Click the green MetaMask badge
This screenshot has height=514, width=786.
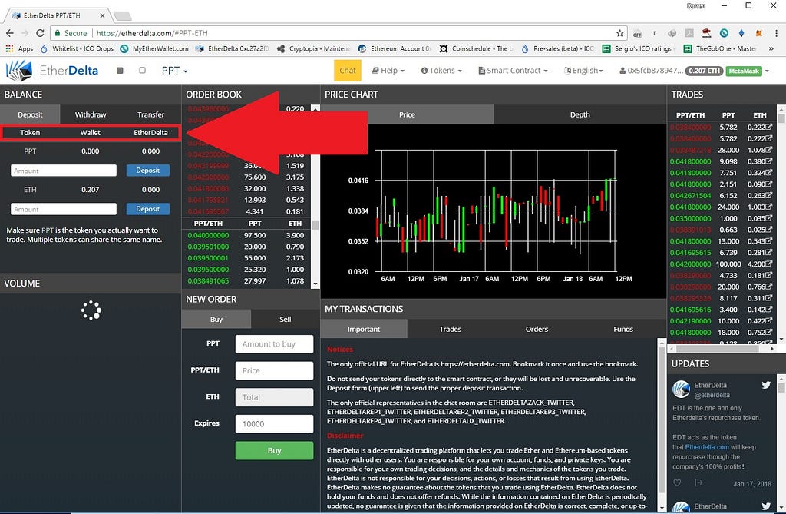tap(744, 71)
